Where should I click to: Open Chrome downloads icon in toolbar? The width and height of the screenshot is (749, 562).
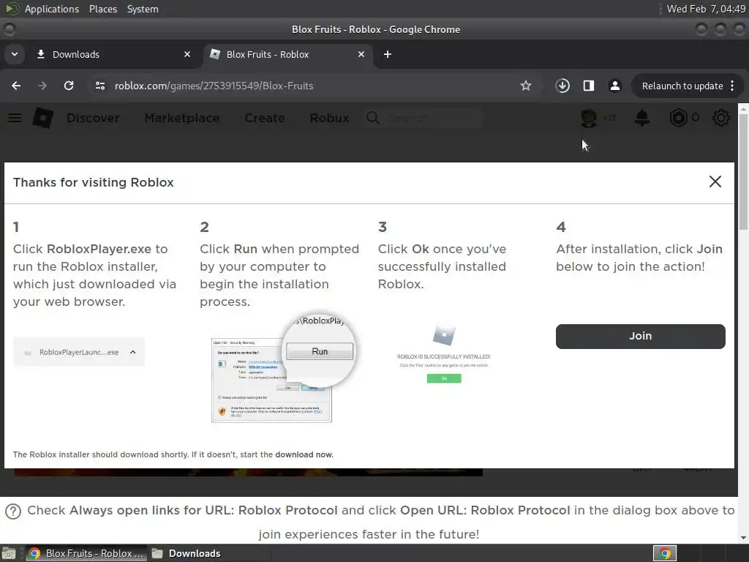point(562,86)
